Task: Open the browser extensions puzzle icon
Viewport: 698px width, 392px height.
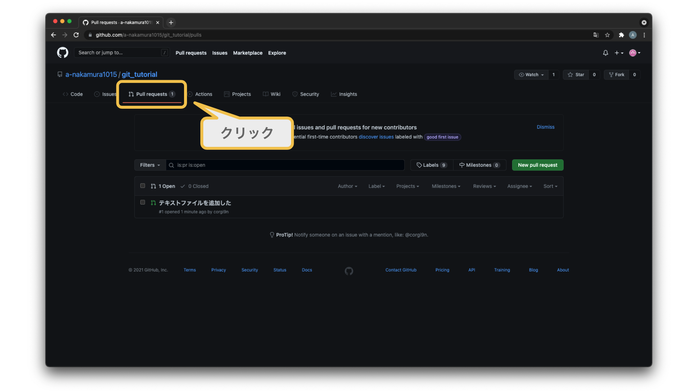Action: click(x=621, y=35)
